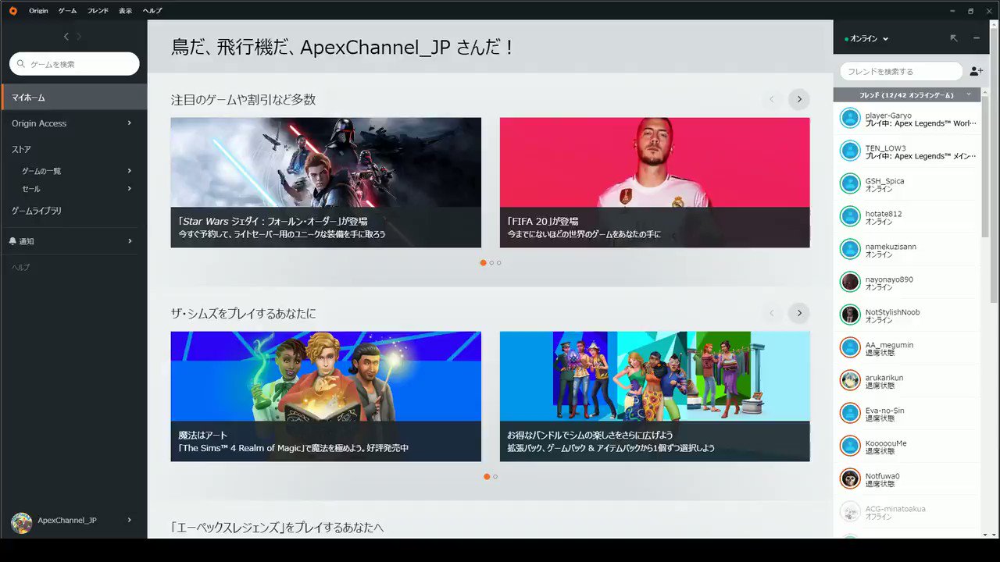Pop out the friends list panel
This screenshot has width=1000, height=562.
tap(954, 38)
